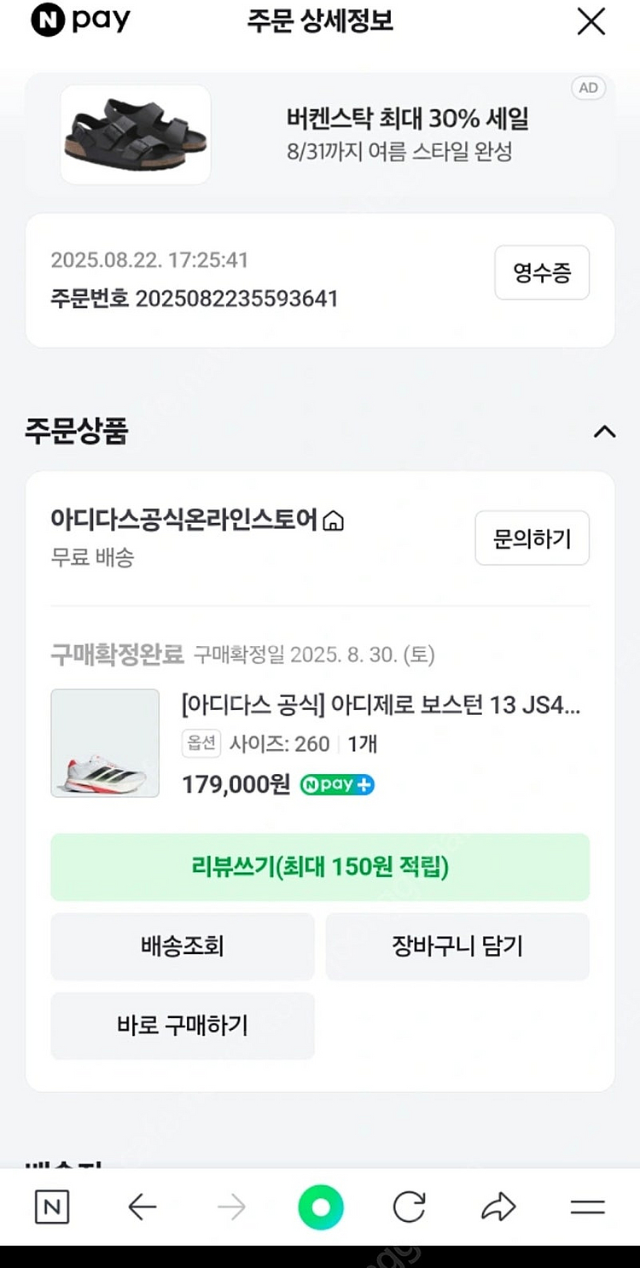Tap the green Naver search circle
The image size is (640, 1268).
(321, 1207)
